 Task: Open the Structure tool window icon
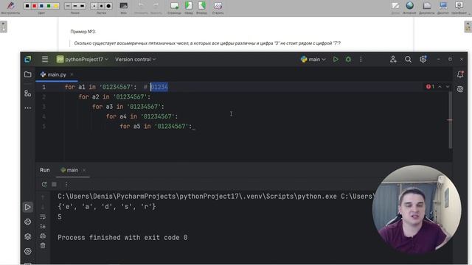(28, 93)
